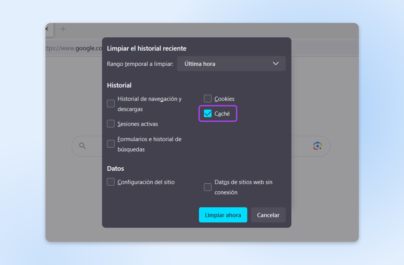Select 'Formularios e historial de búsquedas' checkbox
The height and width of the screenshot is (265, 404).
coord(111,144)
